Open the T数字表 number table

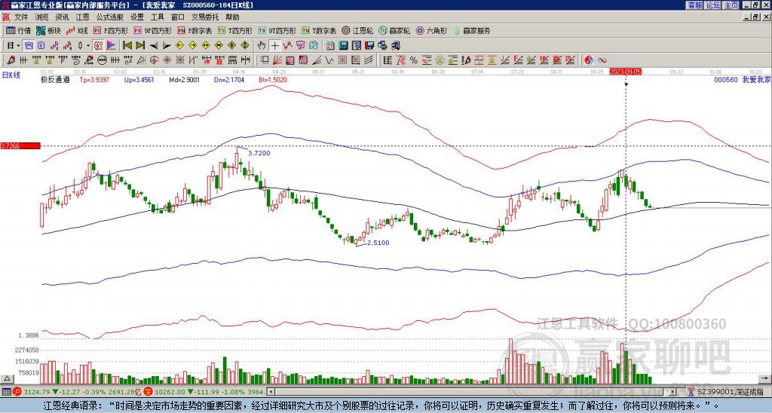[x=319, y=30]
